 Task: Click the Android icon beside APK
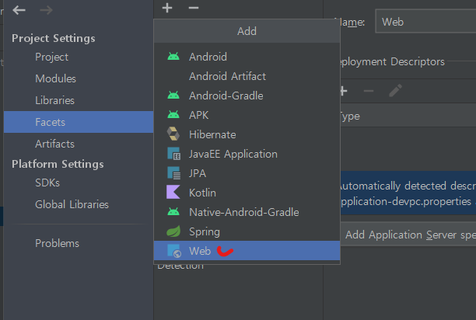(173, 115)
